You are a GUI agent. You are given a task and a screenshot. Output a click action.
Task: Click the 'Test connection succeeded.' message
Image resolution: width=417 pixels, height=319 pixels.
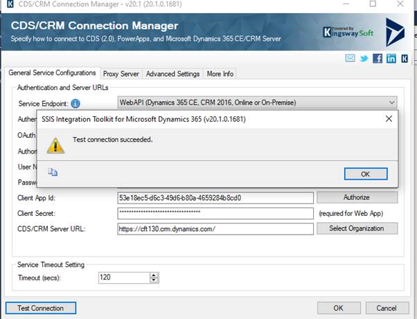click(112, 140)
